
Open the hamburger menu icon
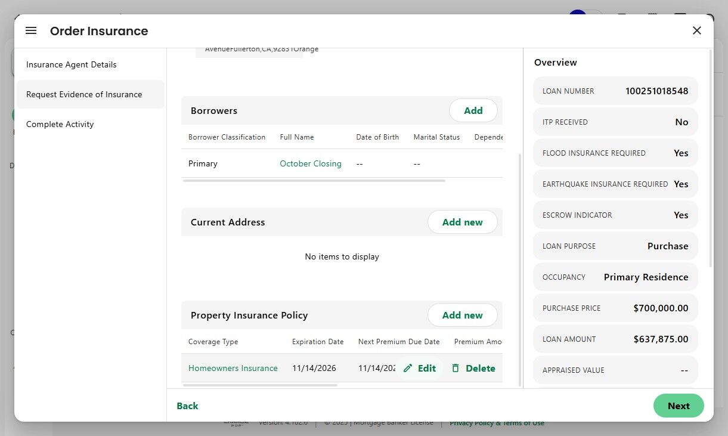point(31,30)
